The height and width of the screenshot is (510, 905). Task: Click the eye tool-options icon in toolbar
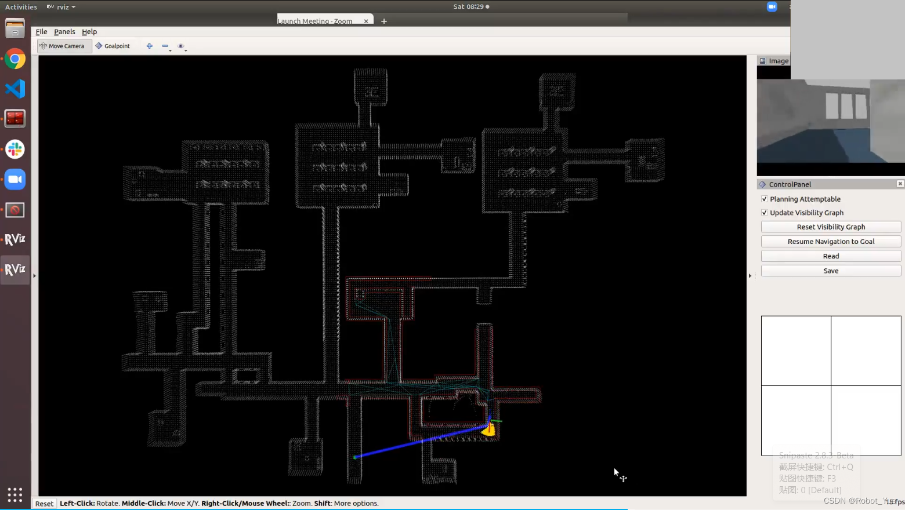tap(180, 46)
